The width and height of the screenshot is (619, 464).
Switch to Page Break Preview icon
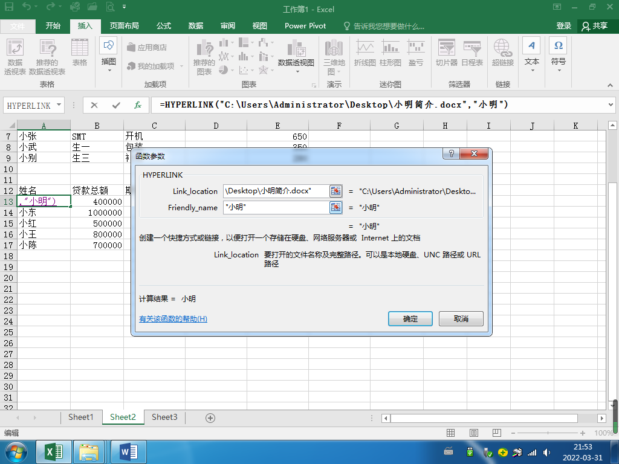point(497,433)
